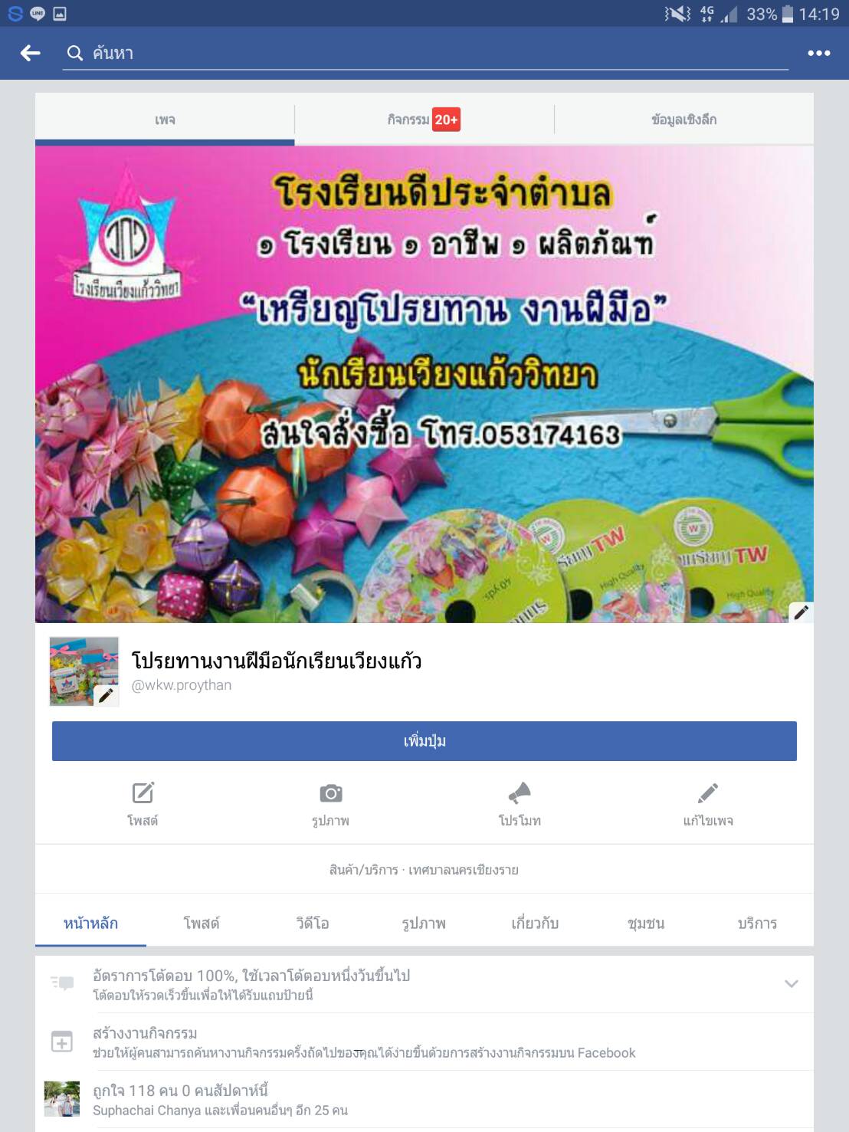This screenshot has width=849, height=1132.
Task: Tap the รูปภาพ camera icon
Action: point(330,793)
